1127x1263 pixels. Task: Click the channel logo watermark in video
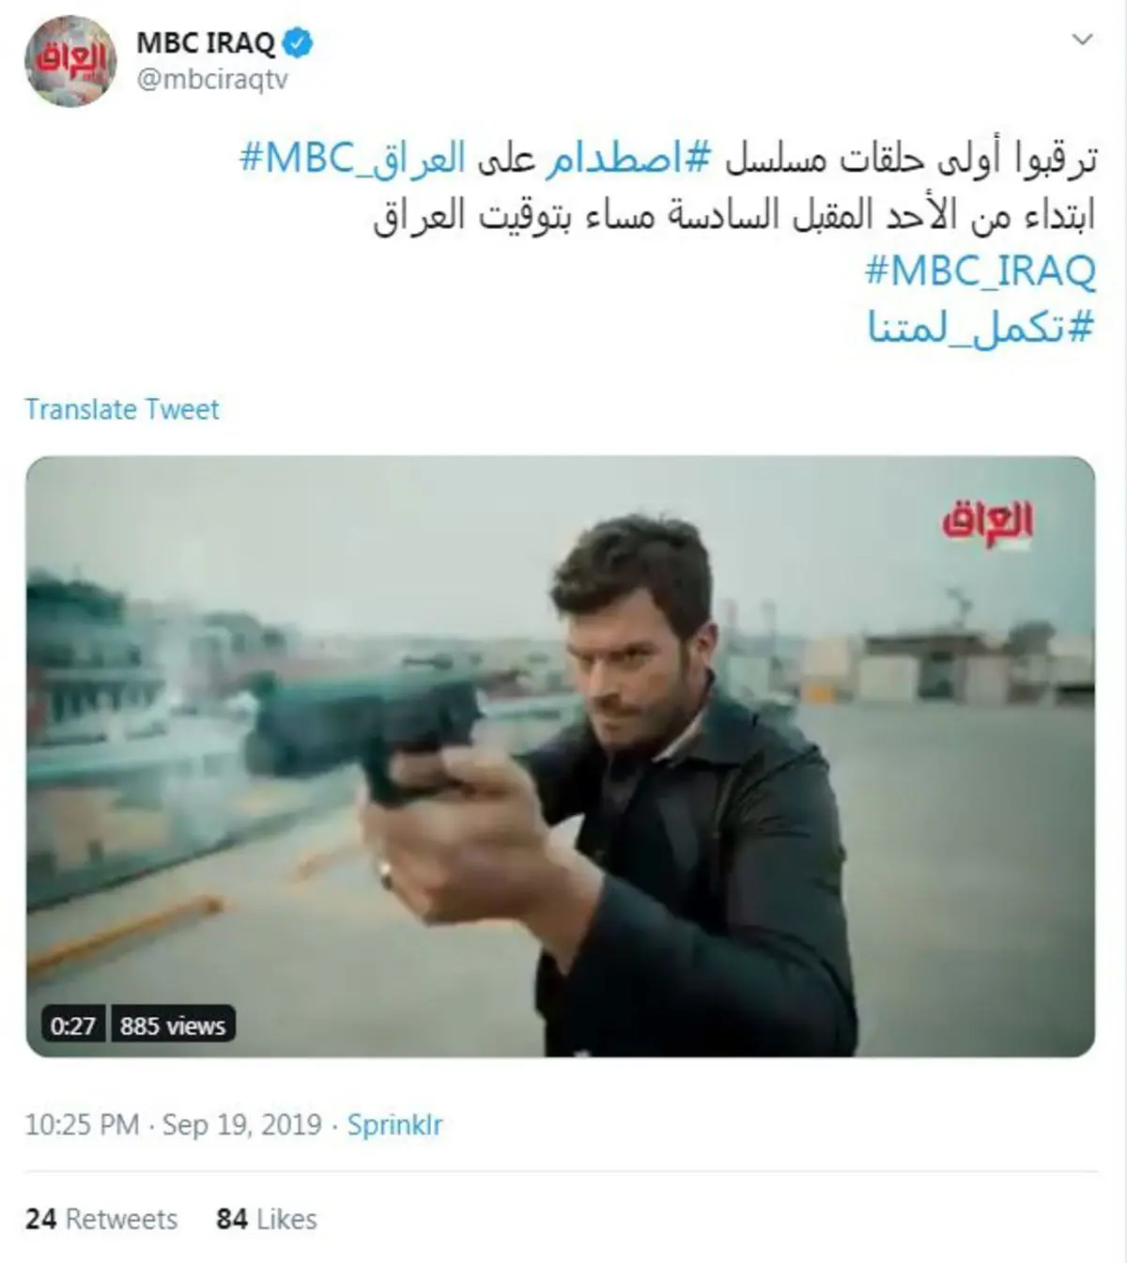[x=987, y=524]
